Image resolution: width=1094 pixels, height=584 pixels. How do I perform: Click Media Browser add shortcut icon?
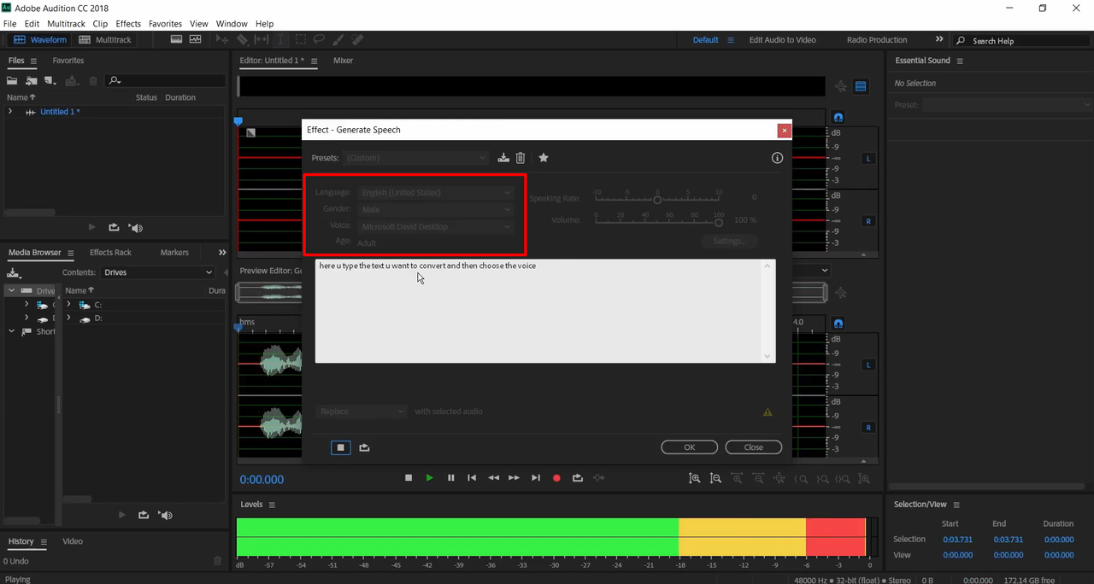pos(13,273)
